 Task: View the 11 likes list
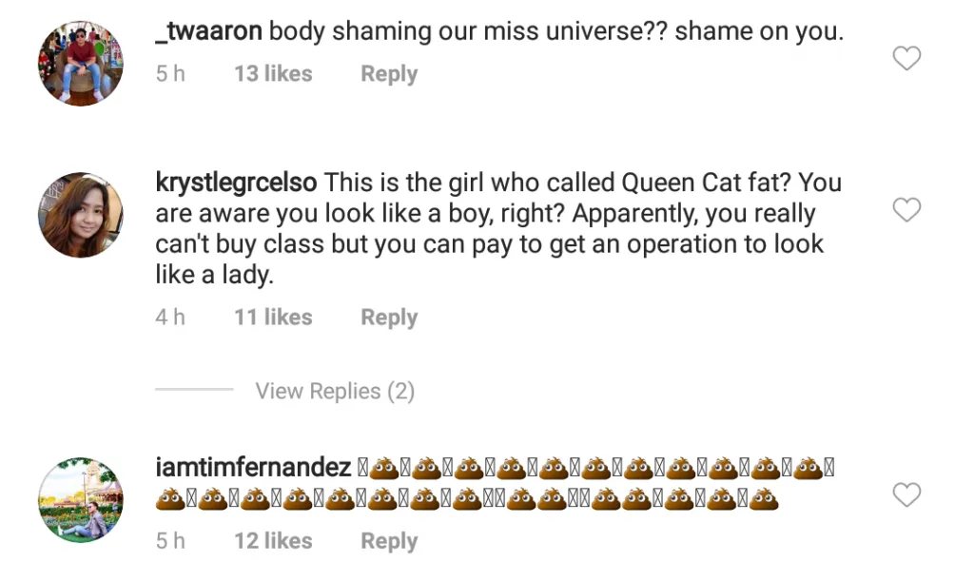coord(273,318)
